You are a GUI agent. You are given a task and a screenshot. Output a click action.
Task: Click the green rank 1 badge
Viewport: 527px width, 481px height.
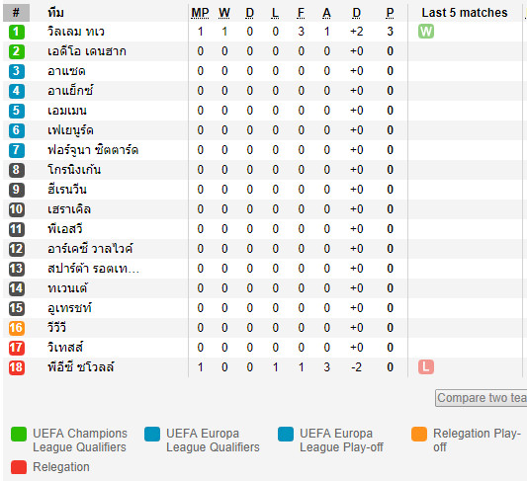(x=17, y=32)
